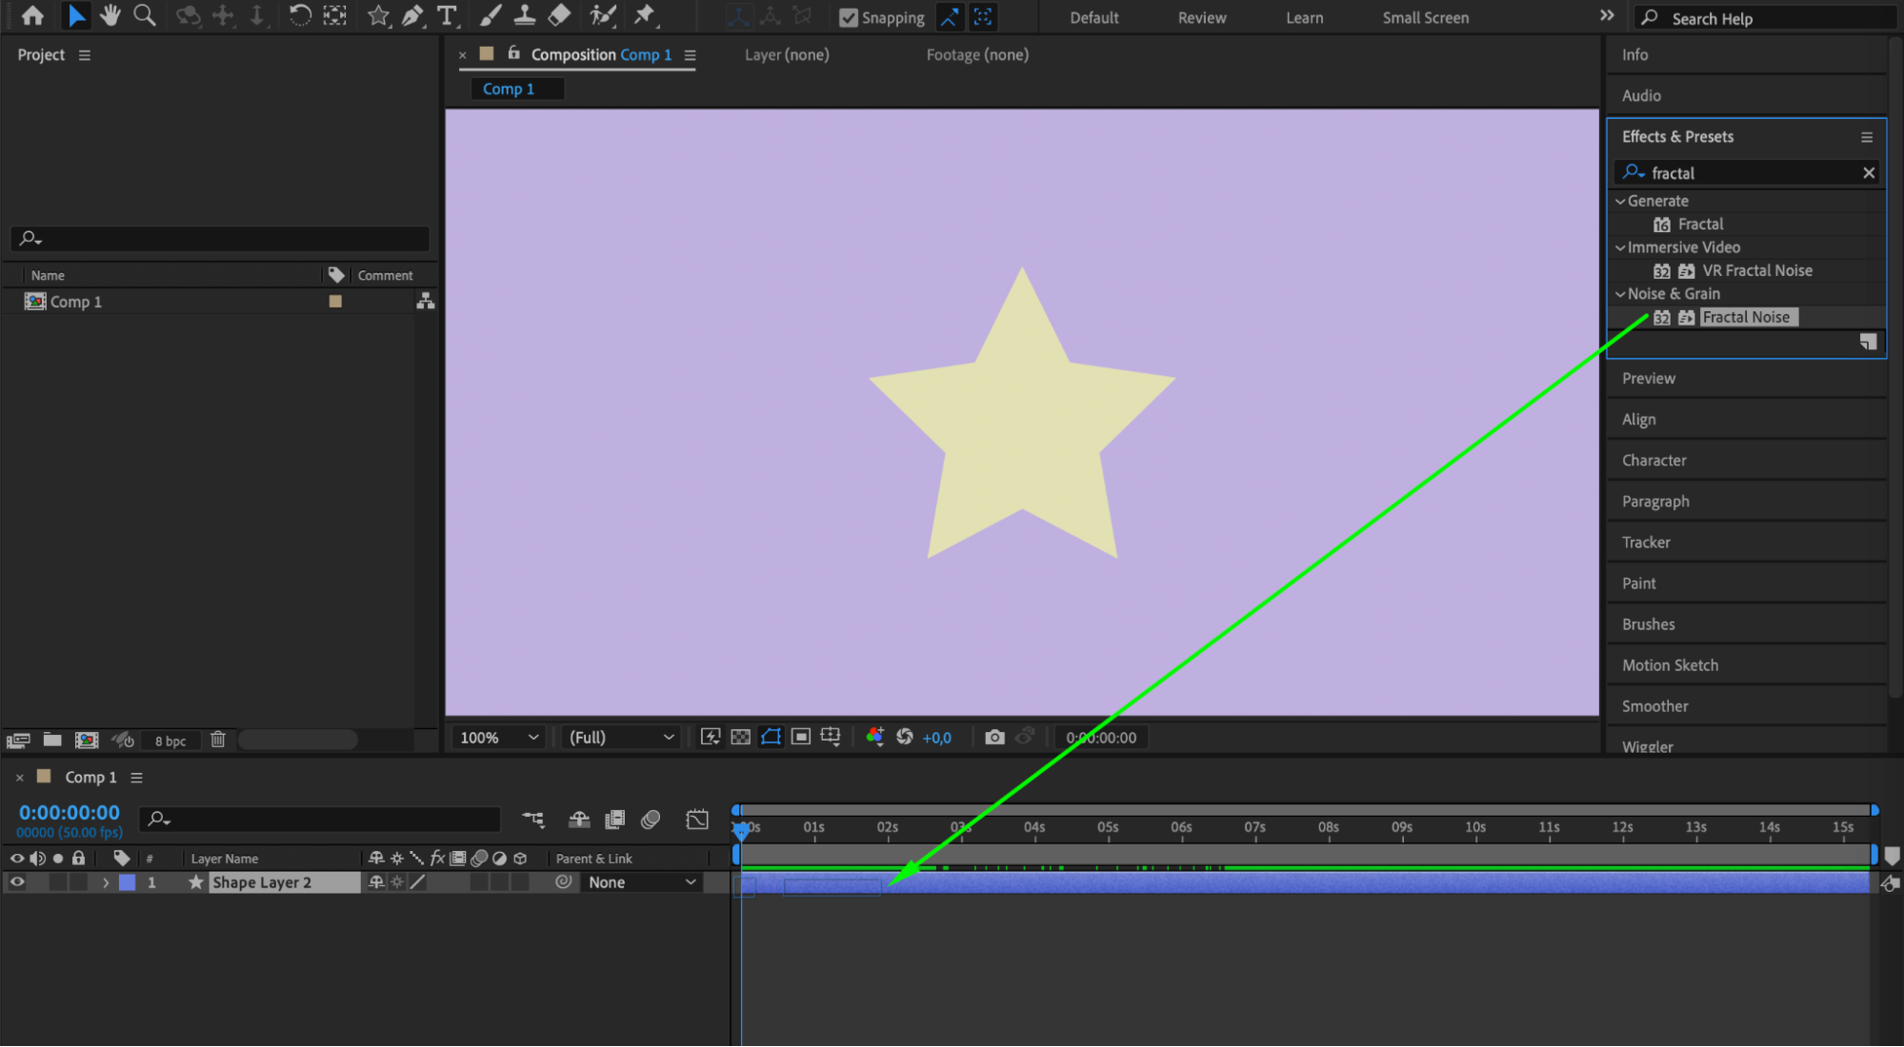
Task: Select the Hand tool
Action: [110, 15]
